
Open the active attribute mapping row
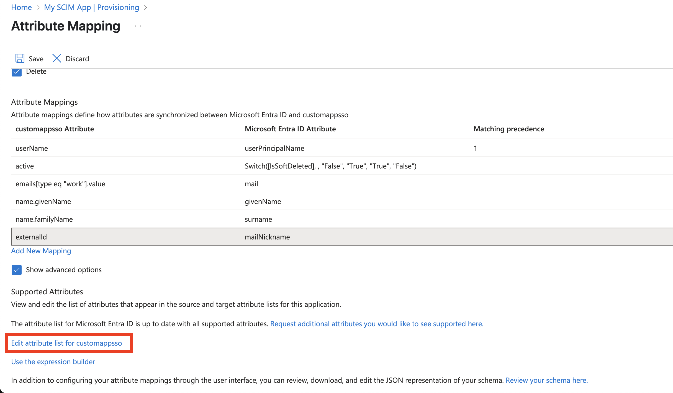click(x=25, y=166)
